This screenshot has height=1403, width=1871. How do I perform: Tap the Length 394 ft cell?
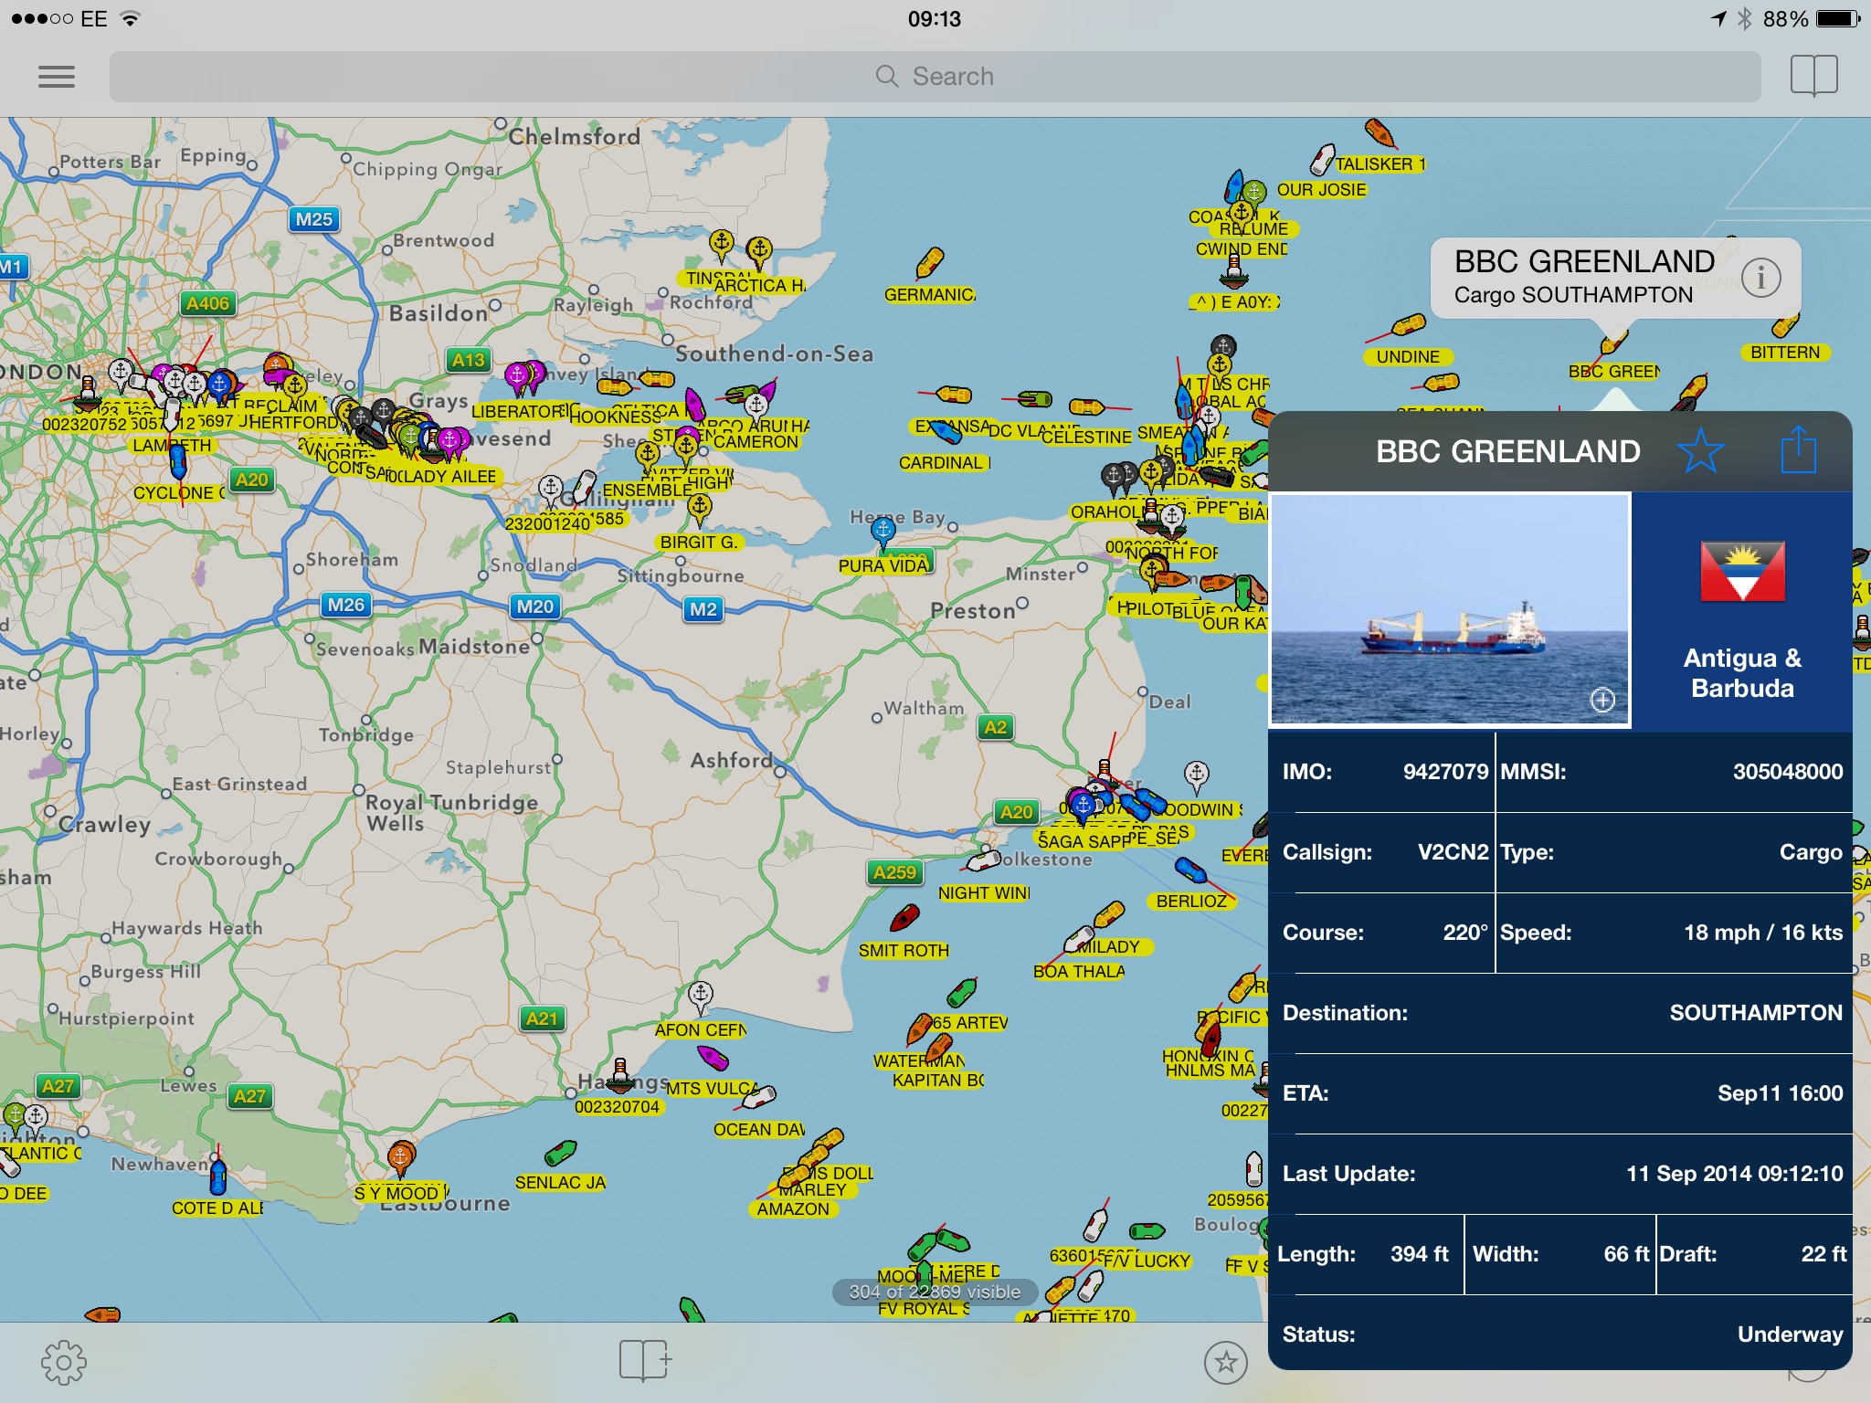click(1366, 1254)
